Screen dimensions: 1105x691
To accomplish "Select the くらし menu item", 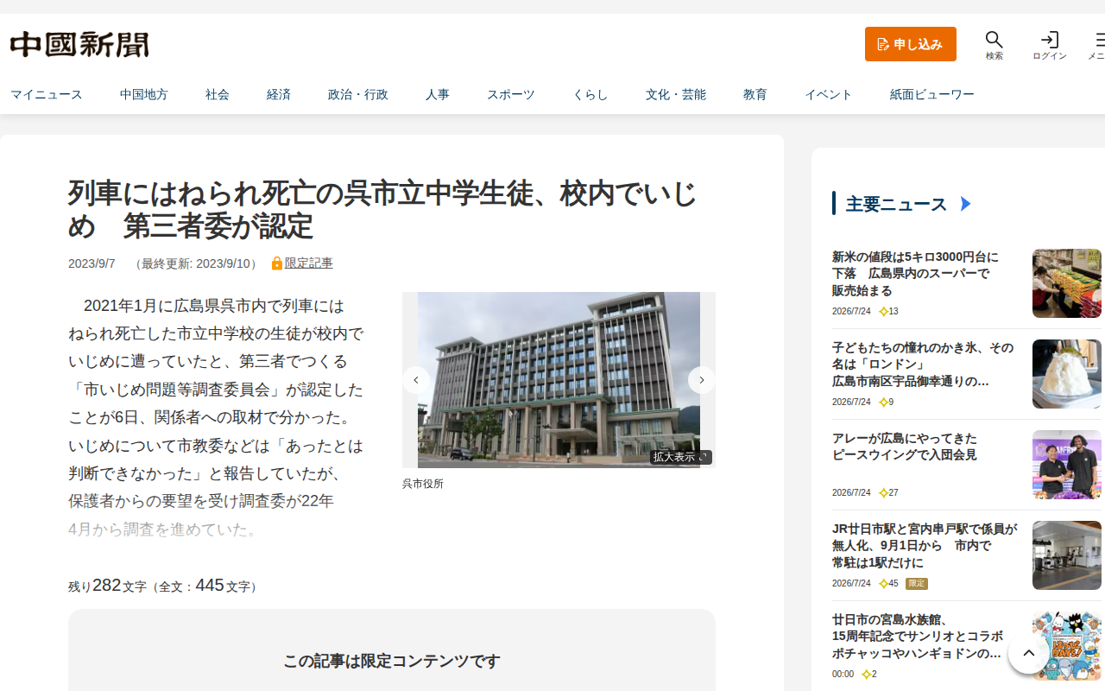I will click(x=590, y=94).
